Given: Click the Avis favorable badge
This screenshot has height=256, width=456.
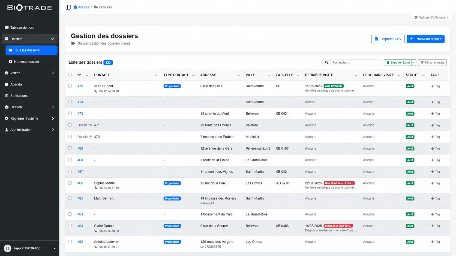Looking at the screenshot, I should pos(334,86).
